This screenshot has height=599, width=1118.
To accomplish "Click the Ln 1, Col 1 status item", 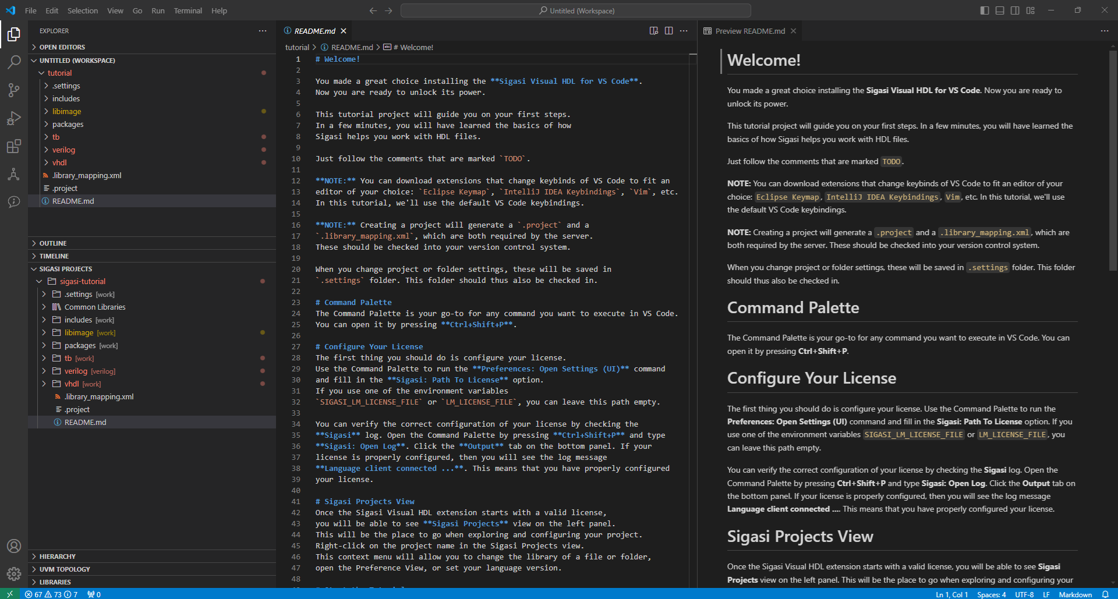I will 951,594.
